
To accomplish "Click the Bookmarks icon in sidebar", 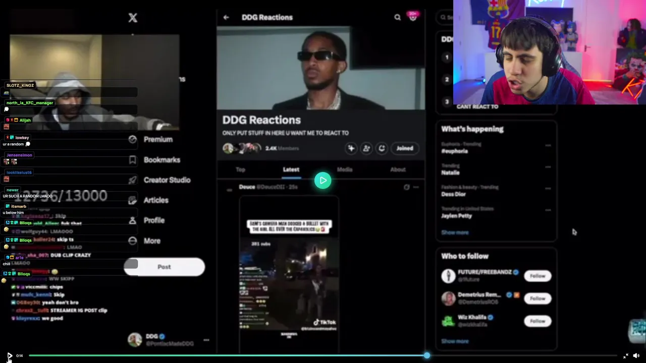I will pos(132,160).
